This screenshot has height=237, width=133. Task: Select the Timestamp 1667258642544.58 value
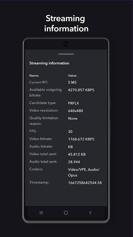point(85,183)
